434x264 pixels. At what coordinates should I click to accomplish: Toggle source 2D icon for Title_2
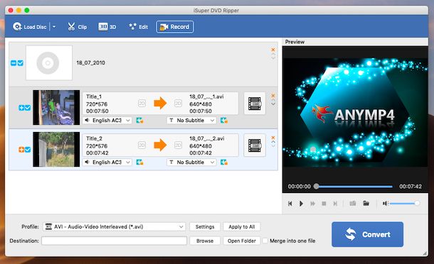[x=142, y=145]
